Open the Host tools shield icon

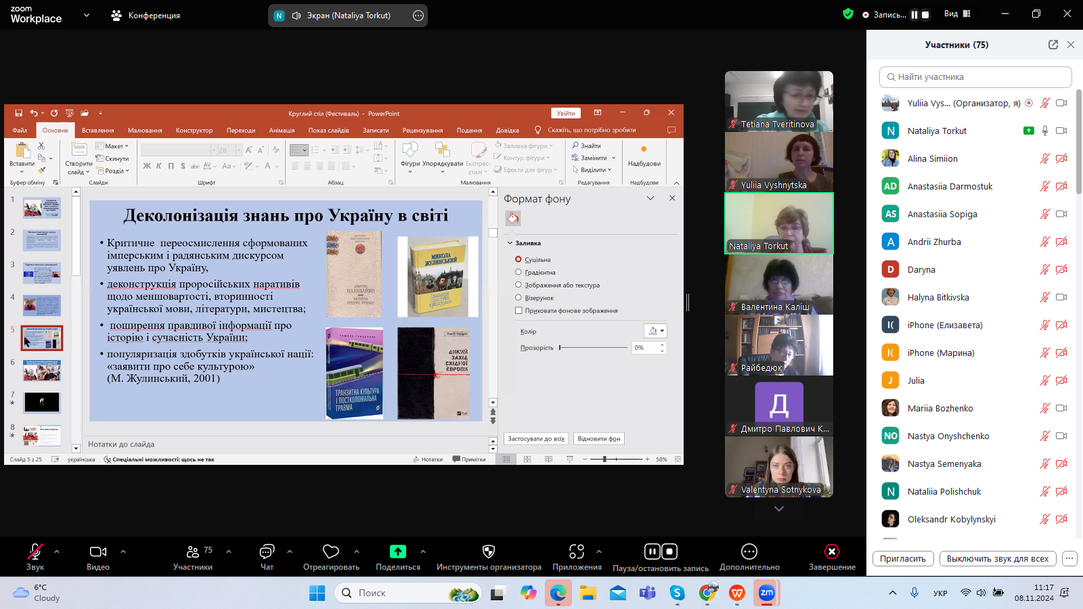tap(488, 552)
